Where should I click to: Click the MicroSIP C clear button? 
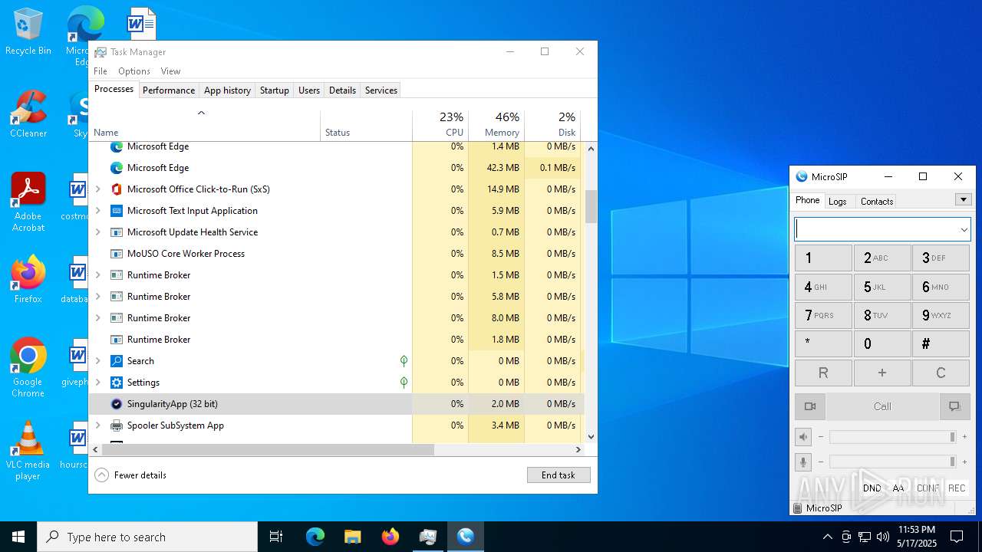coord(941,373)
